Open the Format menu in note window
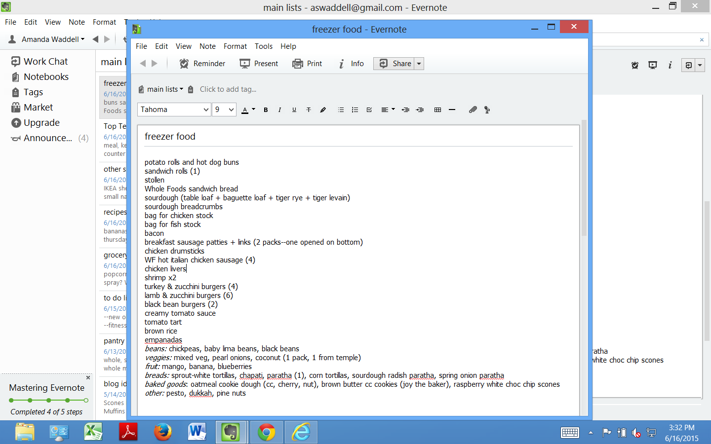 (235, 46)
